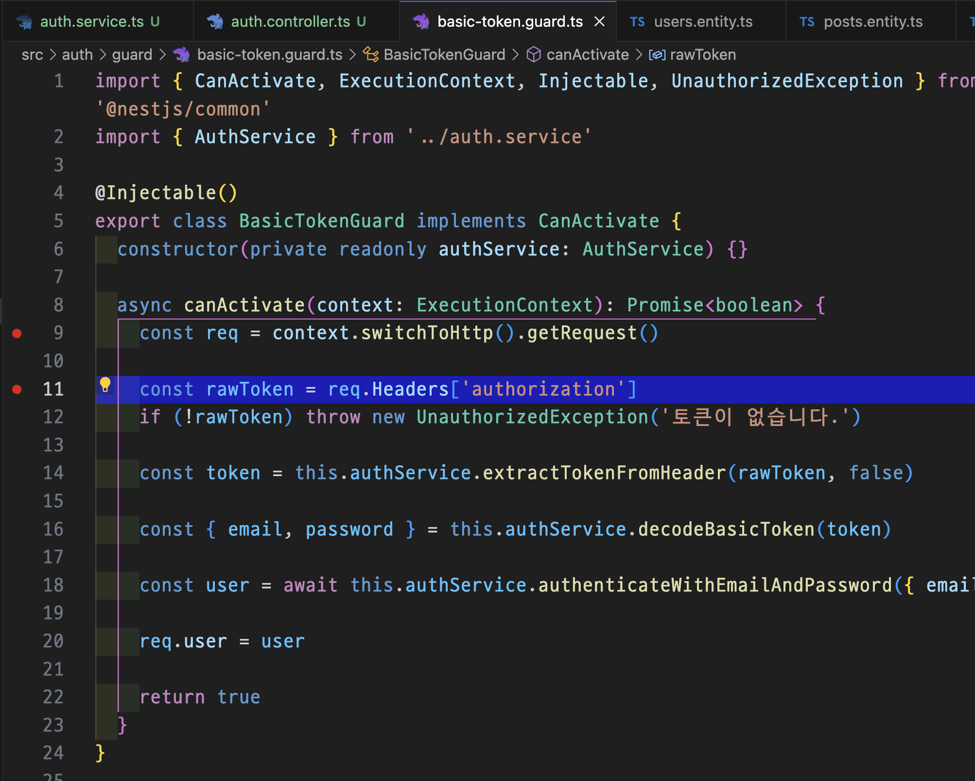Click authenticateWithEmailAndPassword on line 18
This screenshot has height=781, width=975.
715,586
